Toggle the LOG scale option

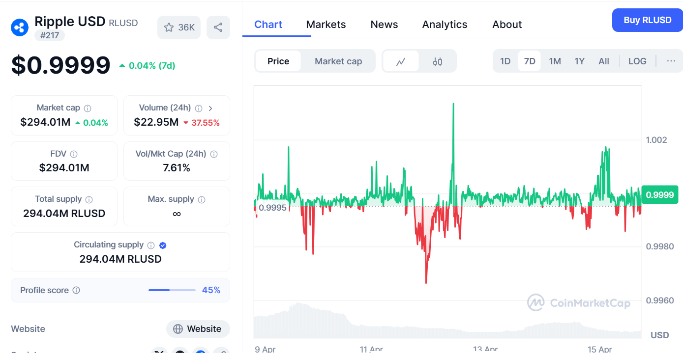tap(637, 61)
